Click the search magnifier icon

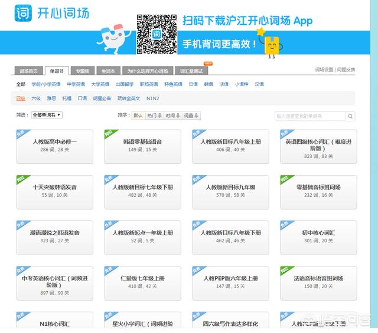(x=350, y=116)
